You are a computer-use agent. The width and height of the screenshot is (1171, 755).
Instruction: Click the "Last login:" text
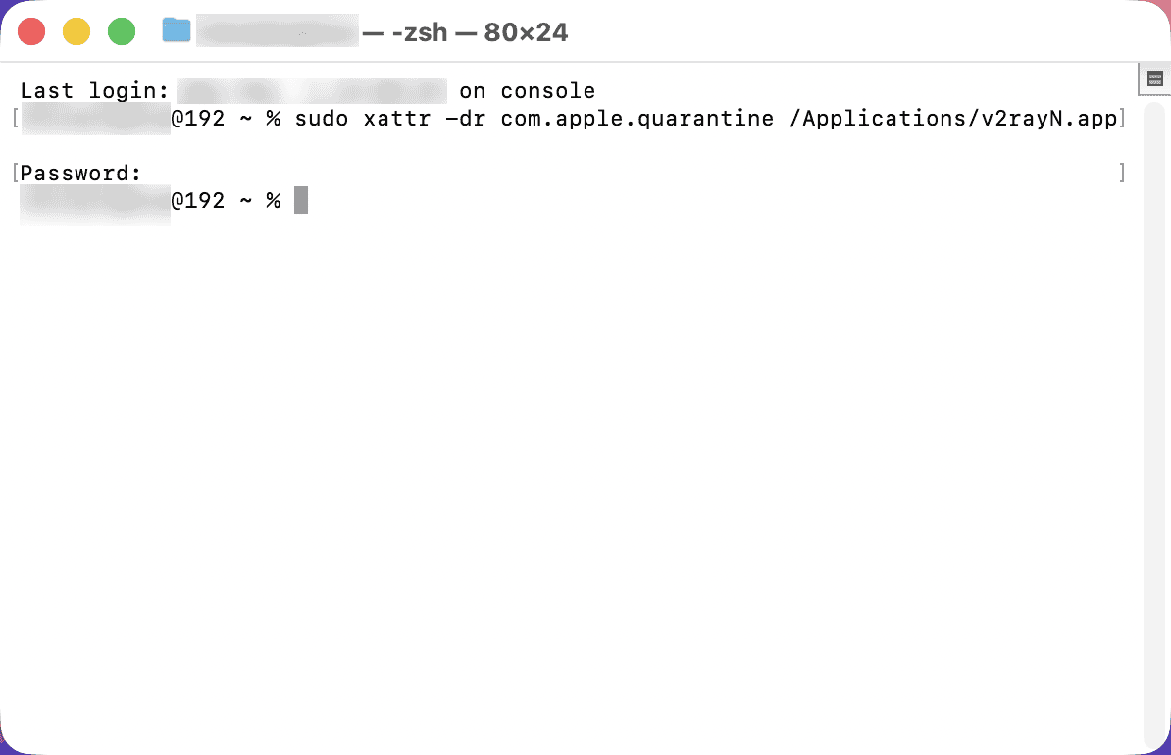click(95, 91)
